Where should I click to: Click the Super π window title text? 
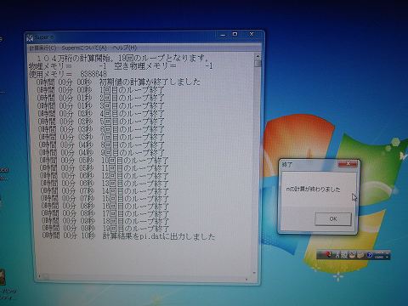coord(43,37)
